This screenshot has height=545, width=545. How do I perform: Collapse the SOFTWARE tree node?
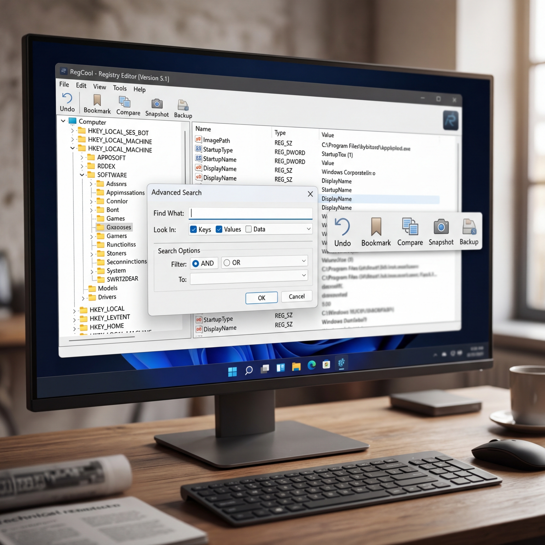pyautogui.click(x=82, y=175)
